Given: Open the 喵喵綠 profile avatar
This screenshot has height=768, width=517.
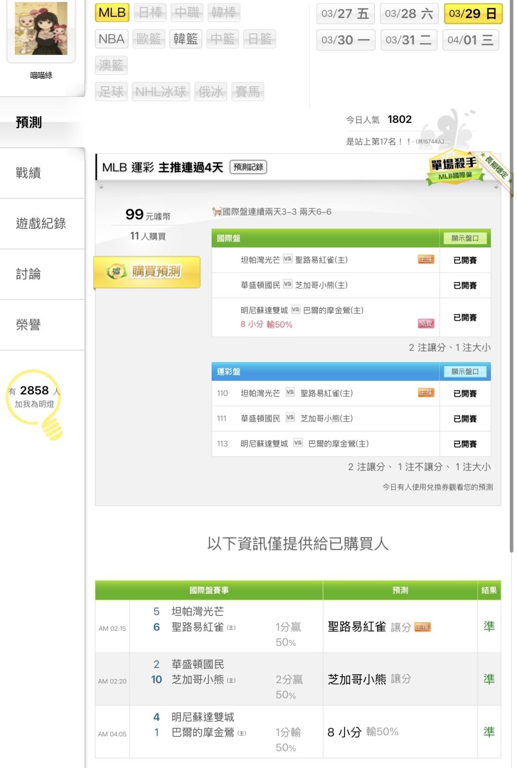Looking at the screenshot, I should [41, 29].
